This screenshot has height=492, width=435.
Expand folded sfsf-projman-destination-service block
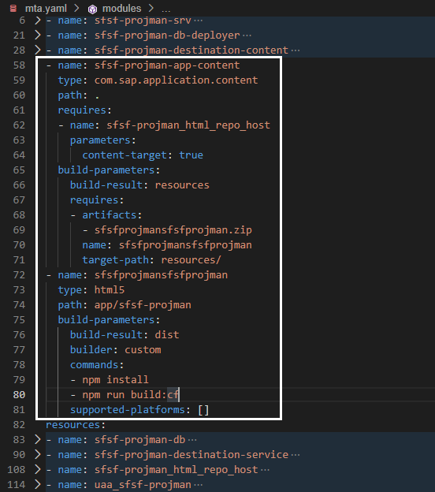point(38,455)
